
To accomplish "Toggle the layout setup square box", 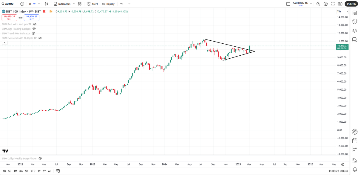I will (288, 4).
